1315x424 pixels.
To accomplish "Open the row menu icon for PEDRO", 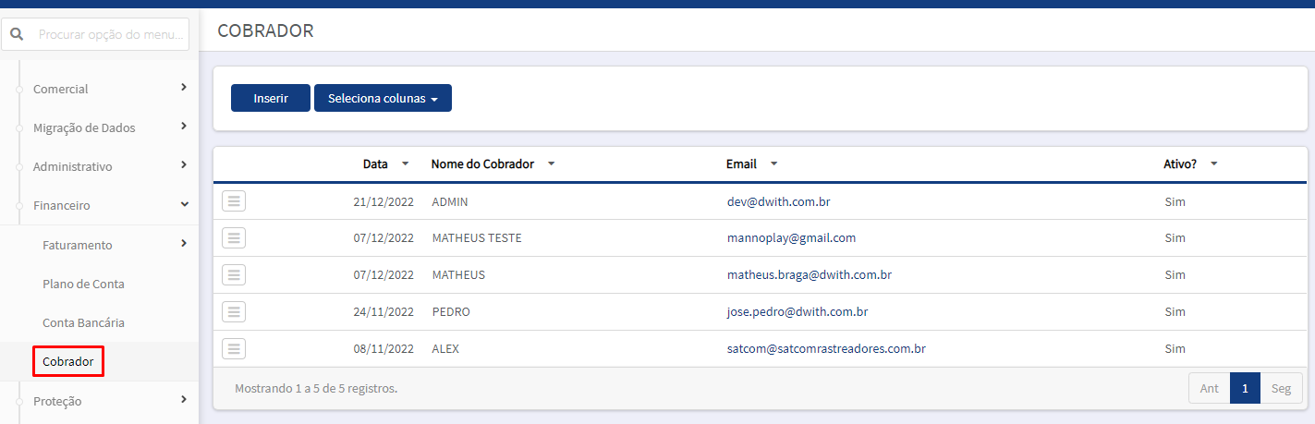I will (234, 311).
